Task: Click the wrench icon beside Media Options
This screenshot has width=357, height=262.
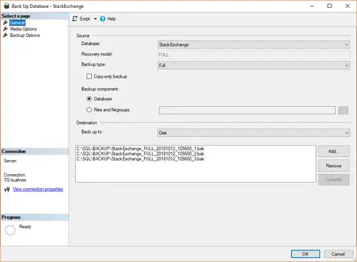Action: tap(5, 29)
